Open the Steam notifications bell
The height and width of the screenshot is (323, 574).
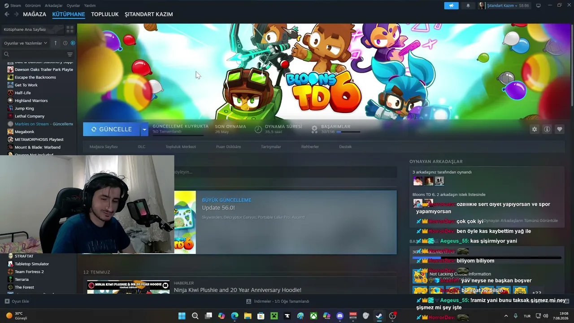coord(468,5)
